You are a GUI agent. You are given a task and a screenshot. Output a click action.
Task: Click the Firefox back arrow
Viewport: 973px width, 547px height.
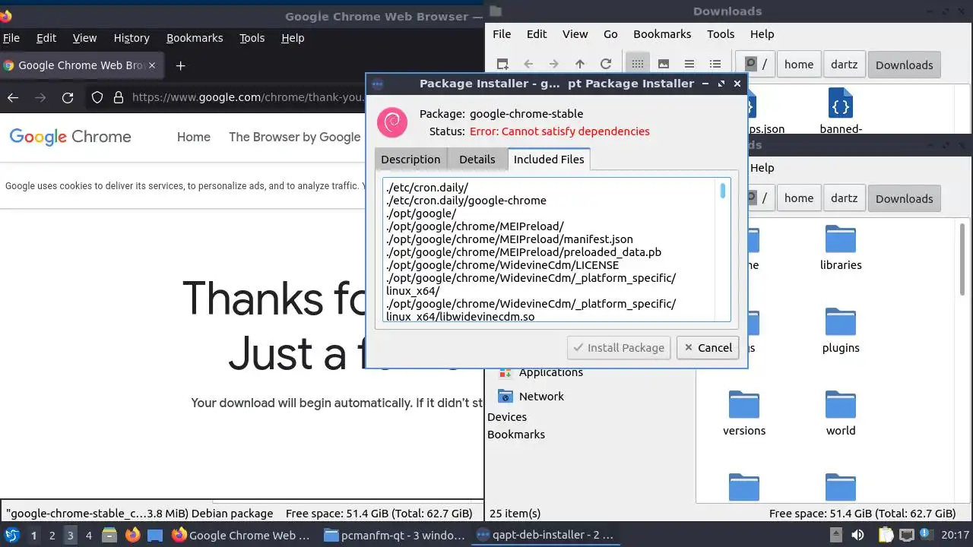(x=13, y=97)
